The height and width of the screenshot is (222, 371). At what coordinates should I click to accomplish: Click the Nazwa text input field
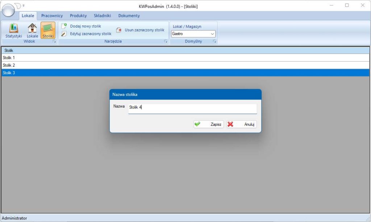(x=192, y=107)
